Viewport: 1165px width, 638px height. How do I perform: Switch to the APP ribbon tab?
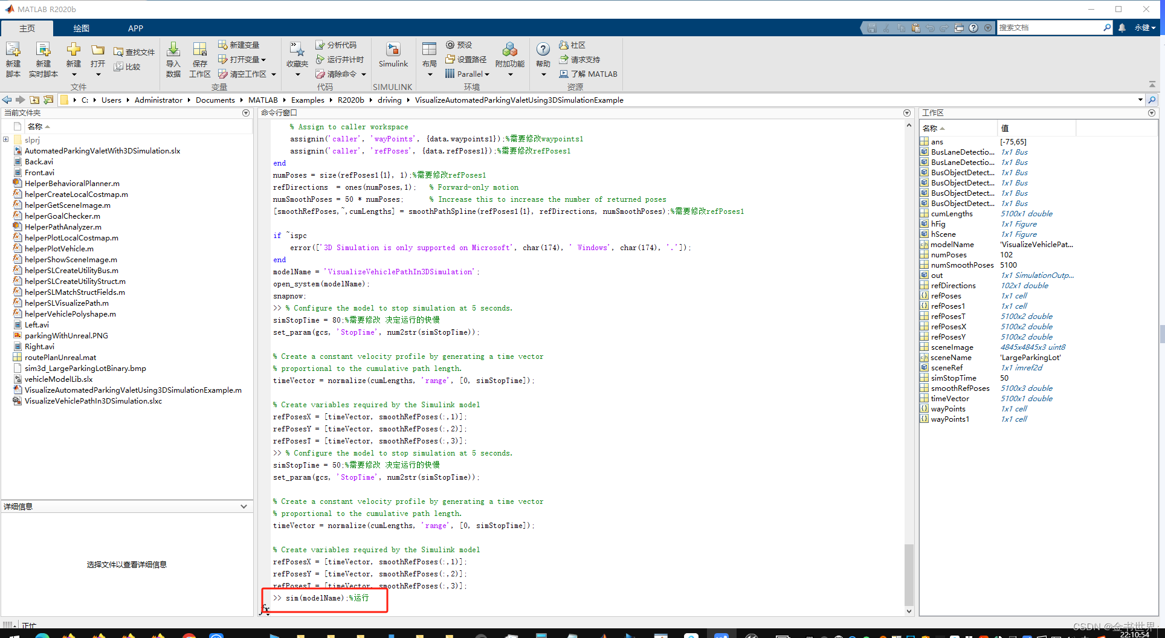(x=135, y=28)
